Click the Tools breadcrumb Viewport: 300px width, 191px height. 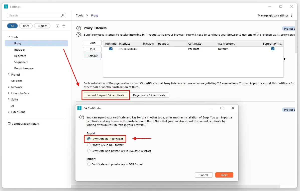79,15
